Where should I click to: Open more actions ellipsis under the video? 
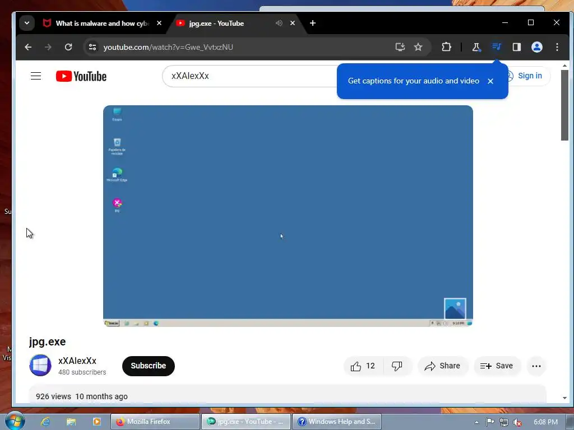[x=536, y=366]
